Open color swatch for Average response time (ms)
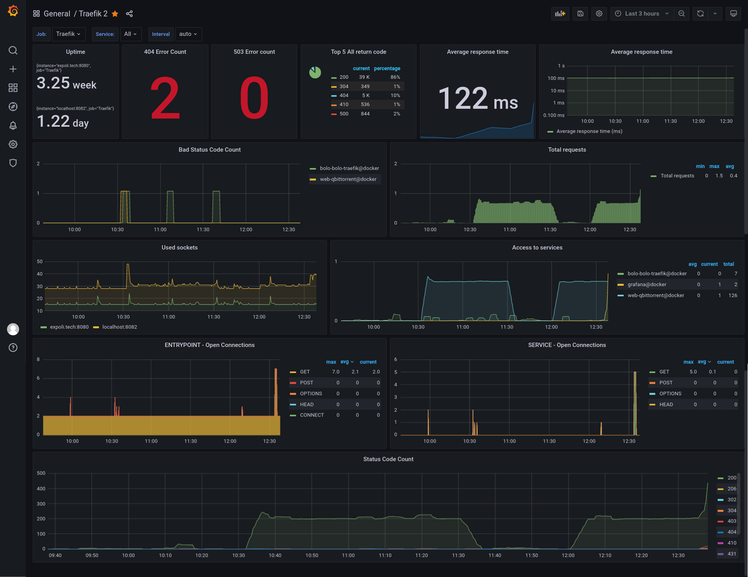 550,132
